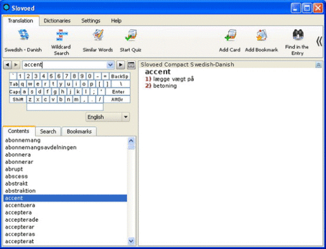This screenshot has height=249, width=326.
Task: Select 'abonnemang' in the word list
Action: coord(65,140)
